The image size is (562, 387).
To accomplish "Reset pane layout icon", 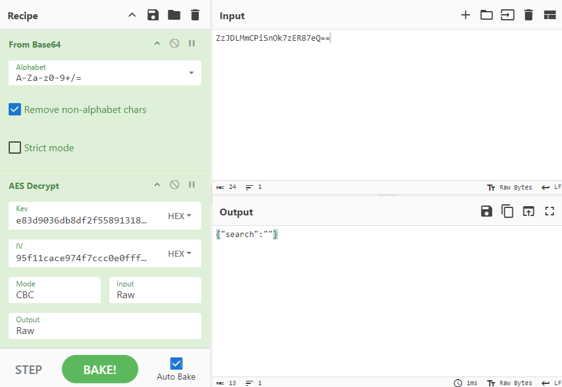I will (550, 15).
